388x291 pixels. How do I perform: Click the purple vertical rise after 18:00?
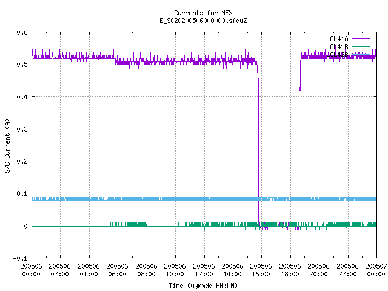pos(299,156)
